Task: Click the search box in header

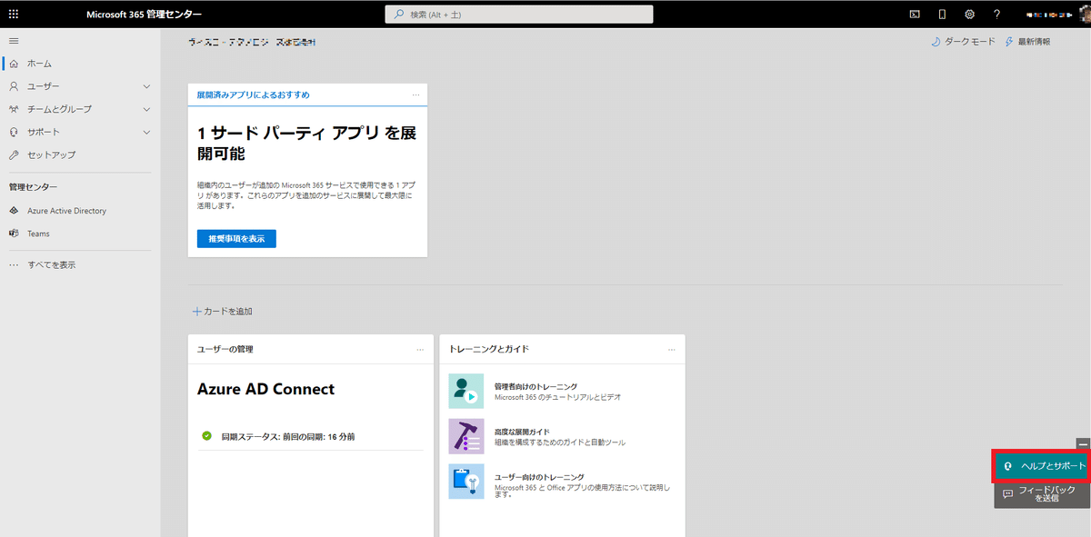Action: pos(519,15)
